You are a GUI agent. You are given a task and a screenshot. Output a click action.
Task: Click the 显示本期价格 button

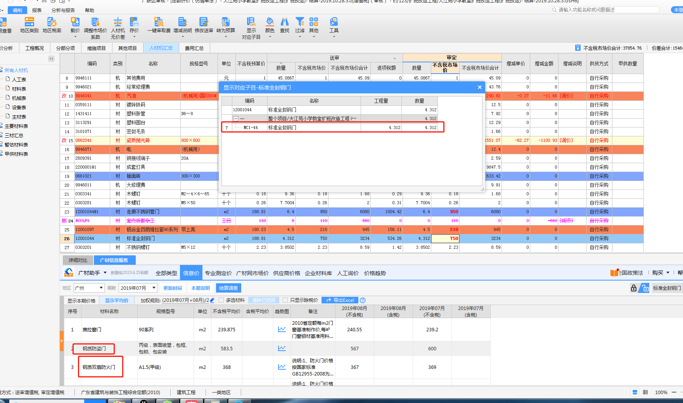click(x=81, y=300)
